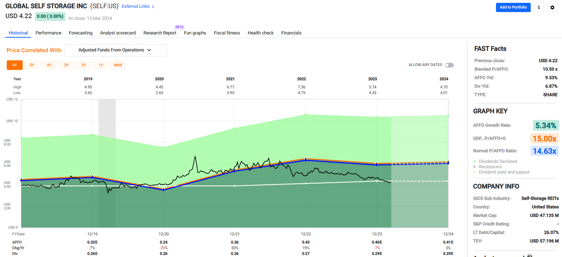Viewport: 562px width, 257px height.
Task: Click the dollar currency icon button
Action: click(539, 7)
